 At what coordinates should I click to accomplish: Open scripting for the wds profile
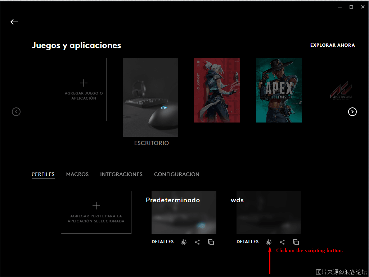(x=269, y=242)
